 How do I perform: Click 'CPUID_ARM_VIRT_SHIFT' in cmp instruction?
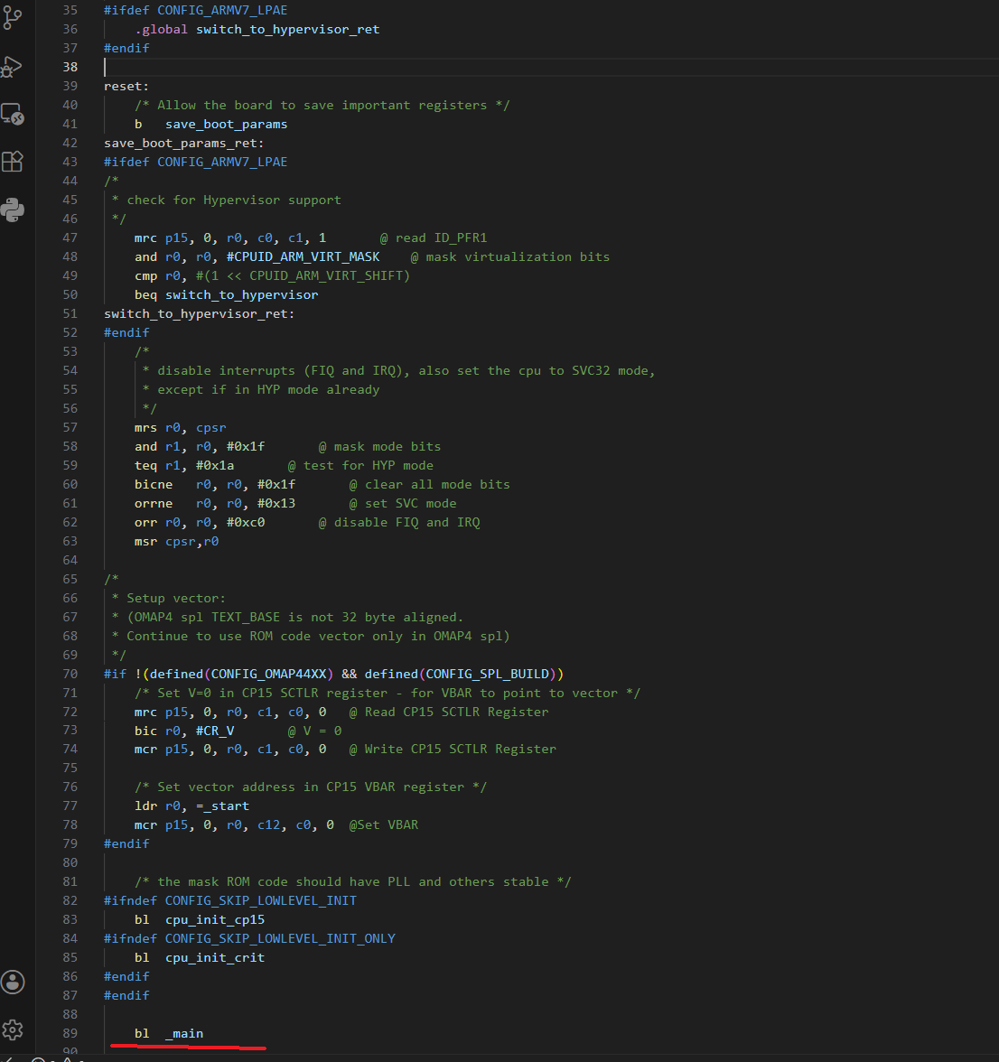coord(326,275)
